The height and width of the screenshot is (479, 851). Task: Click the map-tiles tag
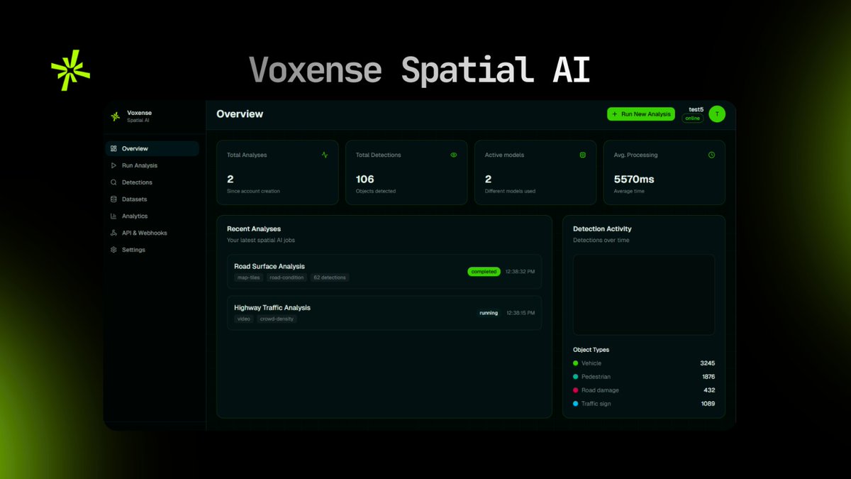pyautogui.click(x=249, y=277)
